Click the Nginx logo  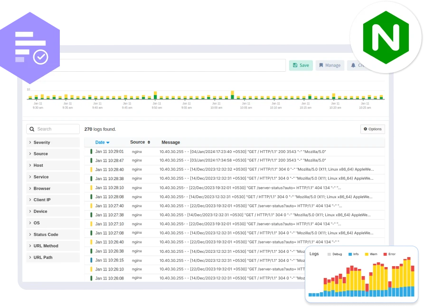click(x=386, y=37)
